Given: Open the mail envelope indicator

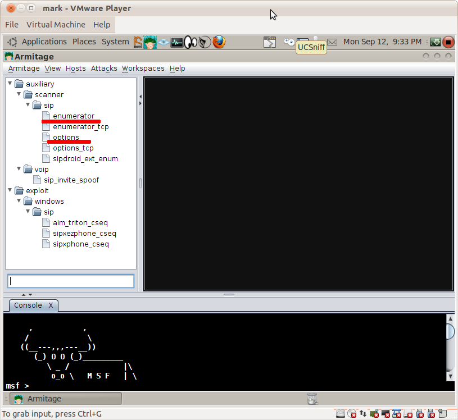Looking at the screenshot, I should [x=332, y=42].
